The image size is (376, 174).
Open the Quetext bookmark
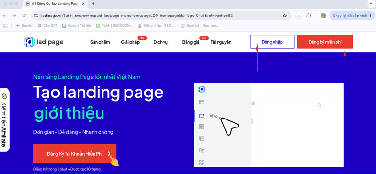[199, 26]
